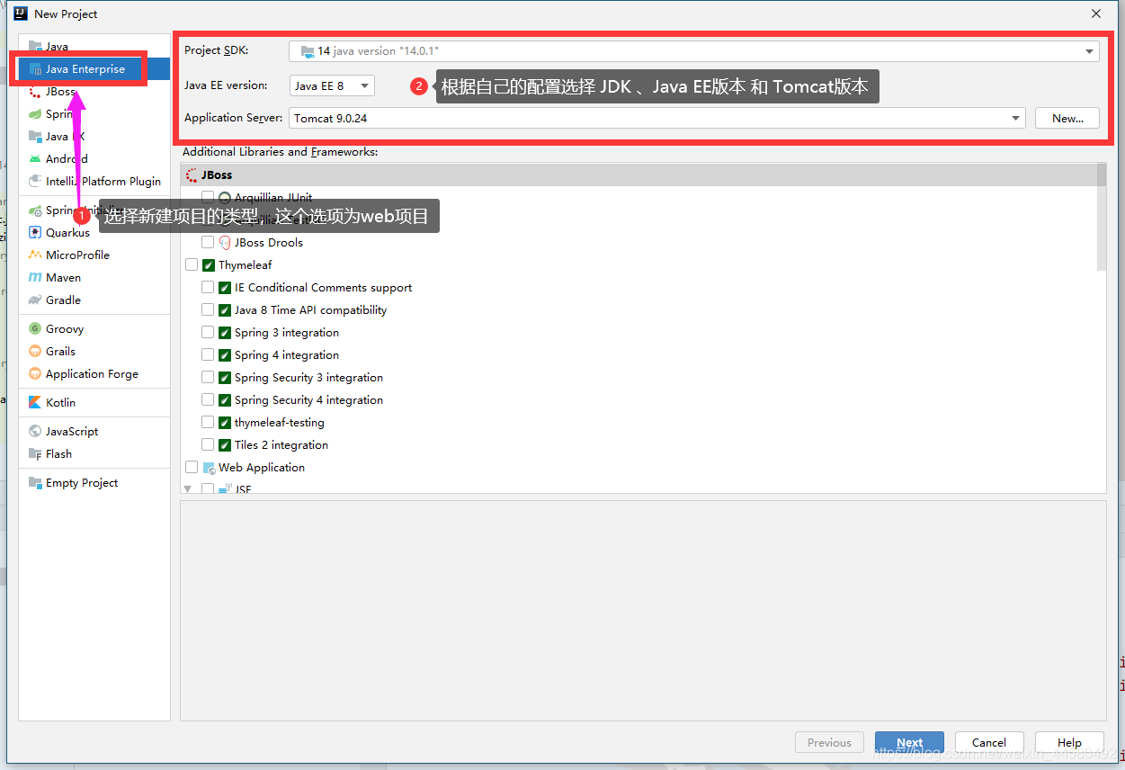Enable the Arquillian JUnit checkbox
The width and height of the screenshot is (1125, 770).
(x=208, y=198)
